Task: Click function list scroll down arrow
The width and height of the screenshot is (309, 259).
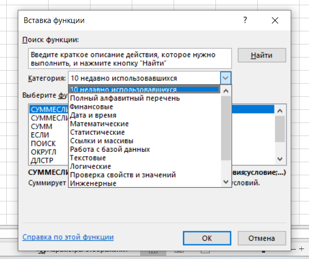Action: 280,159
